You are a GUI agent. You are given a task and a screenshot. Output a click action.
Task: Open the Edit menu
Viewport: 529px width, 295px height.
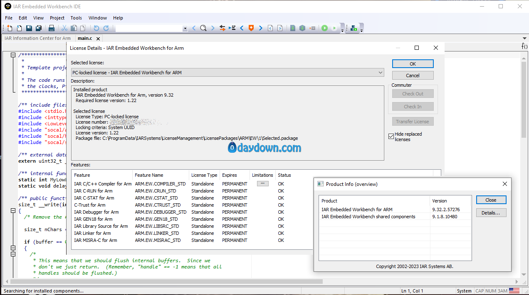point(23,18)
